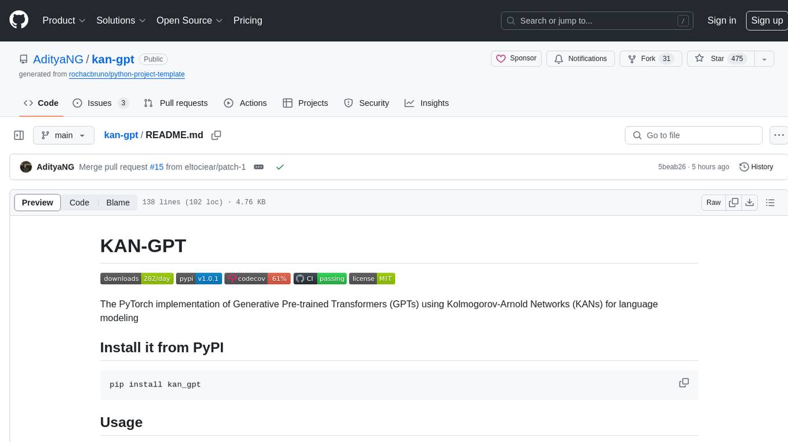
Task: Click the KAN-GPT heading
Action: (143, 245)
